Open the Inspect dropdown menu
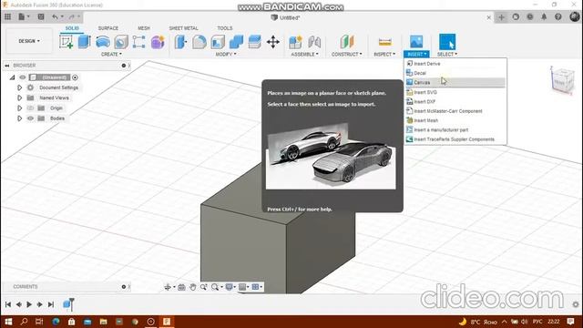Viewport: 583px width, 328px height. [384, 55]
